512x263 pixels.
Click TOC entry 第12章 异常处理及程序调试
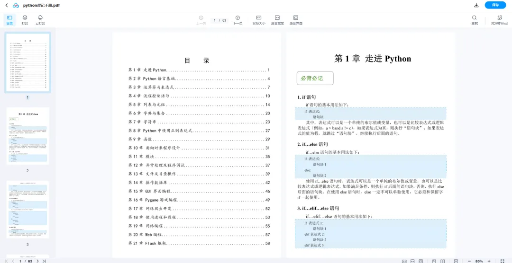[199, 165]
